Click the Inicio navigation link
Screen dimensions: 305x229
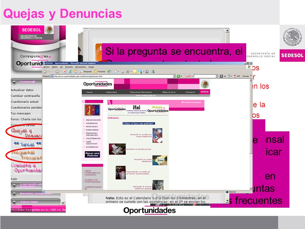tap(90, 92)
